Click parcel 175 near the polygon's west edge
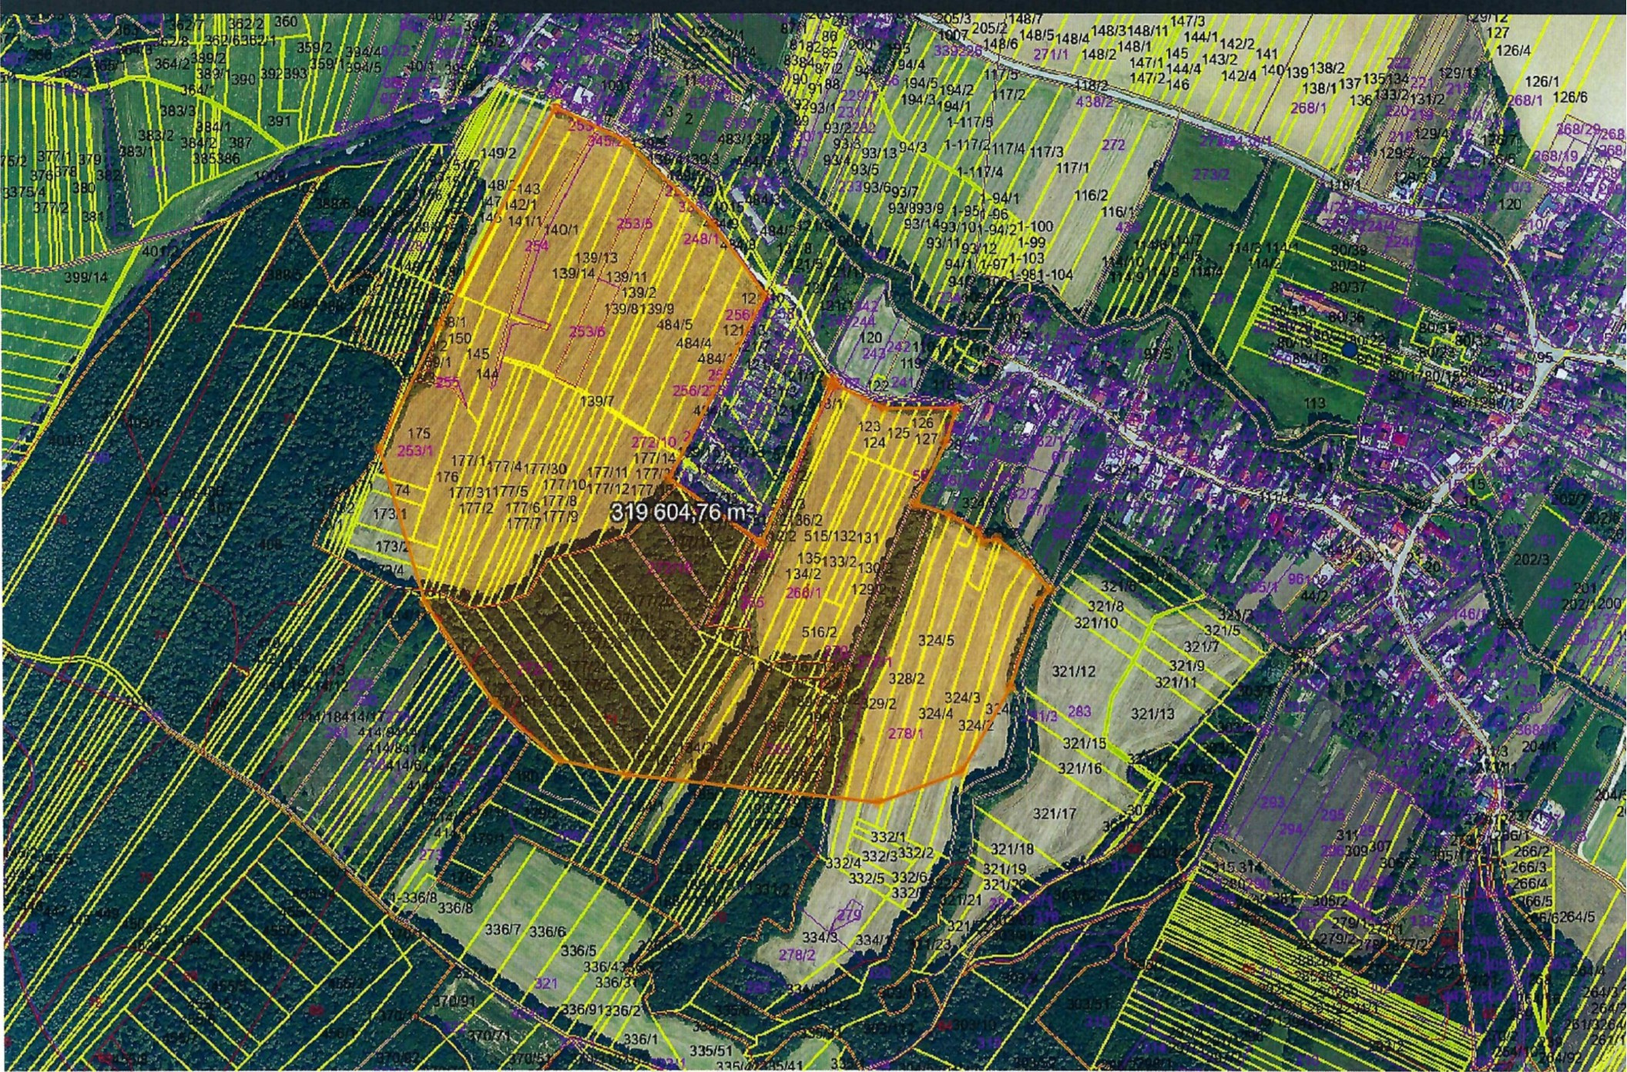The width and height of the screenshot is (1627, 1072). [x=418, y=434]
